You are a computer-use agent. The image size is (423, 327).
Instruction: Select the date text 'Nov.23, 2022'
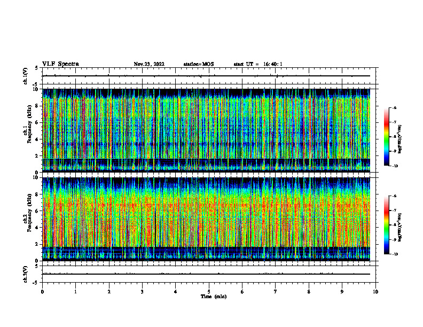pos(149,64)
